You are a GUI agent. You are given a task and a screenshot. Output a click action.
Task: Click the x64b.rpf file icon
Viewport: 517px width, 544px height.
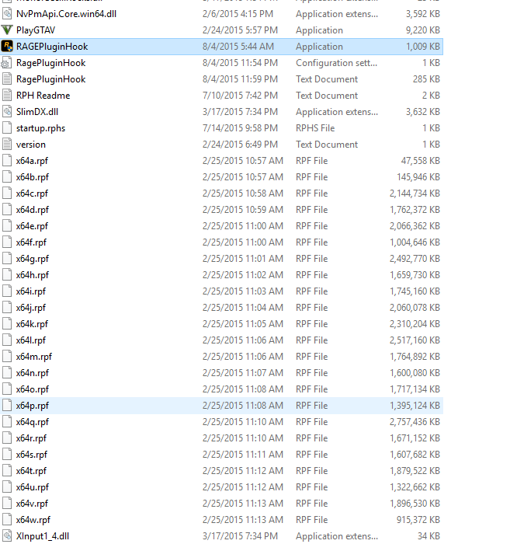(x=7, y=177)
